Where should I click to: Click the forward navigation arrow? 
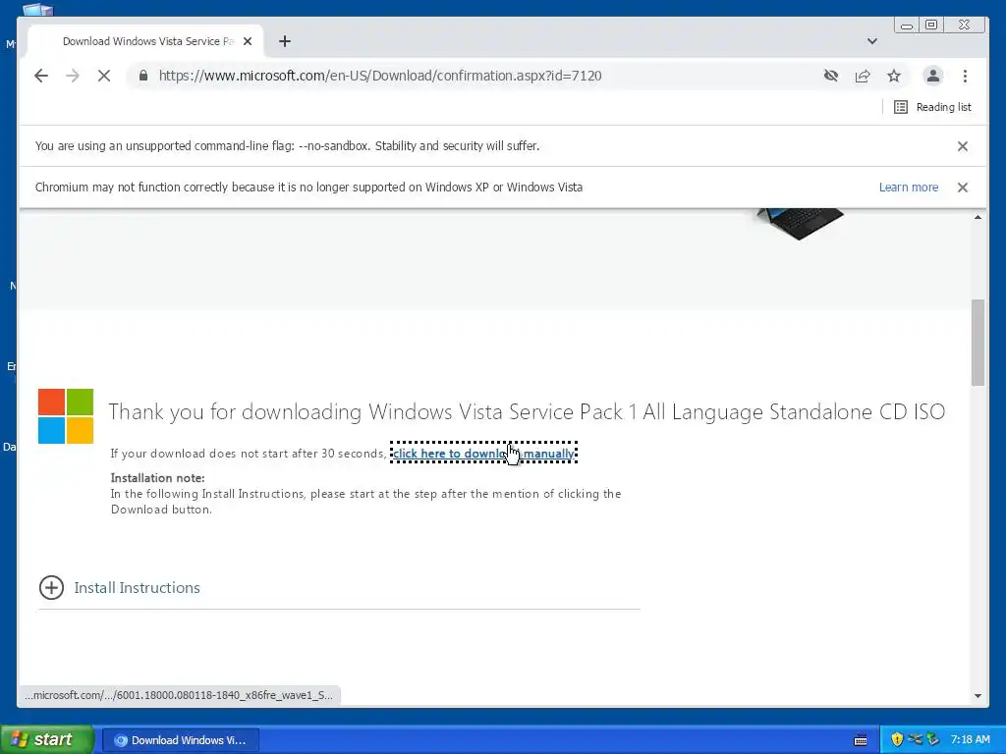(73, 76)
